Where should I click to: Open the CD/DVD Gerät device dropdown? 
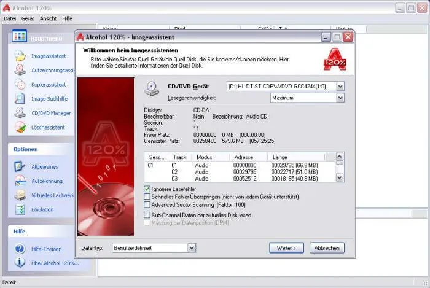click(x=340, y=87)
